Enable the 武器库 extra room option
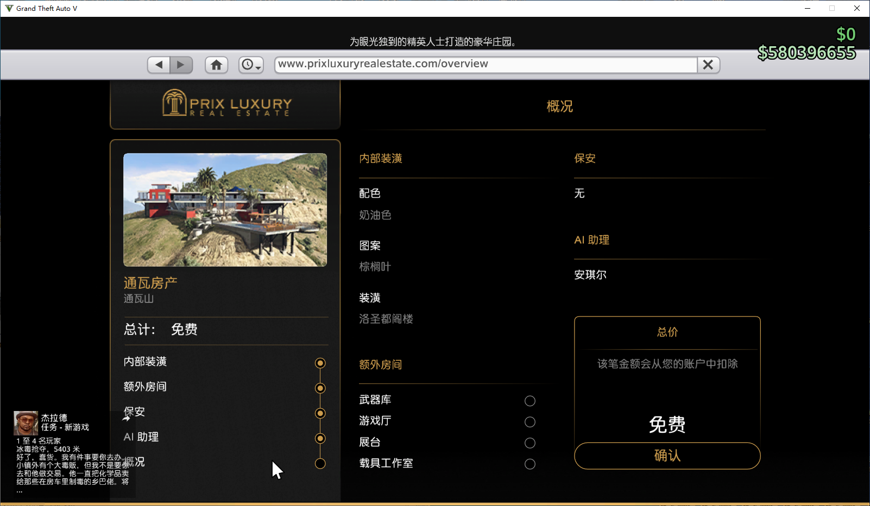This screenshot has height=506, width=870. (x=530, y=401)
